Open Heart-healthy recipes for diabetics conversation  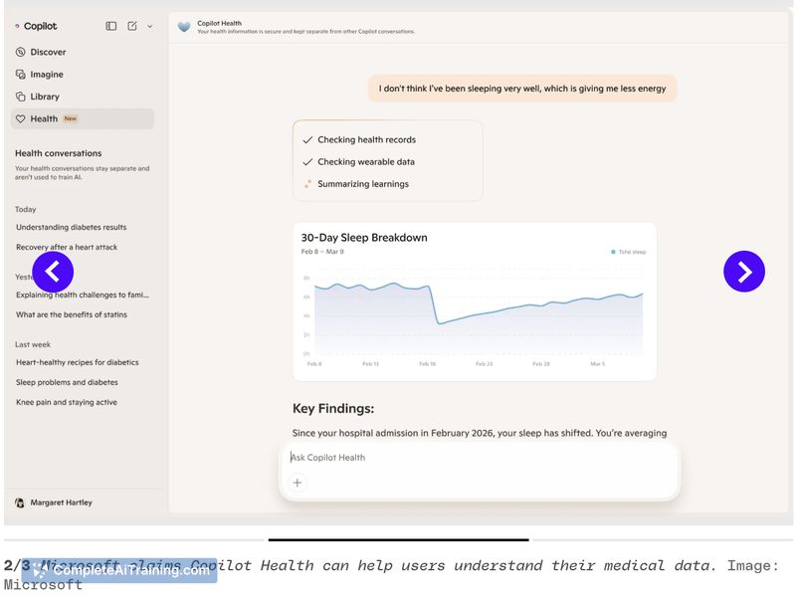(78, 362)
